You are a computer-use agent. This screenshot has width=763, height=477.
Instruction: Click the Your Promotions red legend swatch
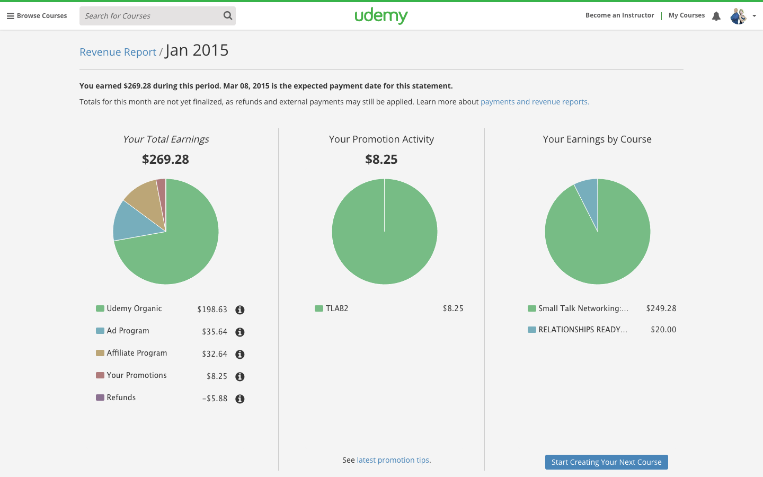tap(100, 375)
